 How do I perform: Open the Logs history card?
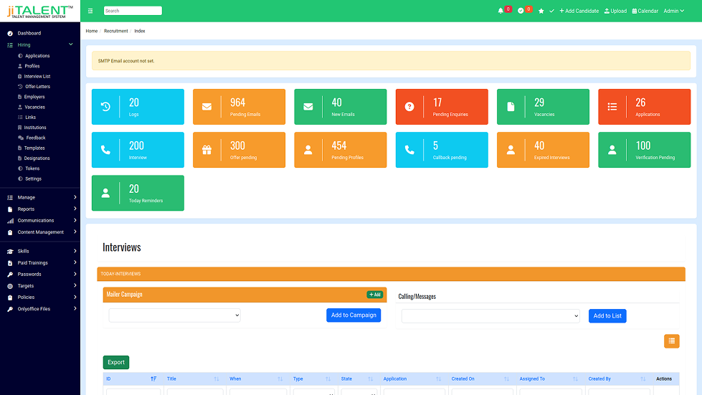pyautogui.click(x=138, y=107)
